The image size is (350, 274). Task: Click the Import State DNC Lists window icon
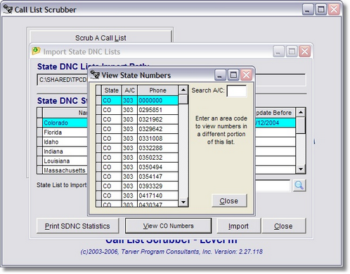(x=36, y=51)
